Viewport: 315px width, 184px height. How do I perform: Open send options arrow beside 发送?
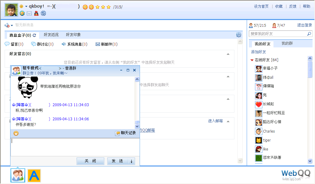pyautogui.click(x=131, y=161)
